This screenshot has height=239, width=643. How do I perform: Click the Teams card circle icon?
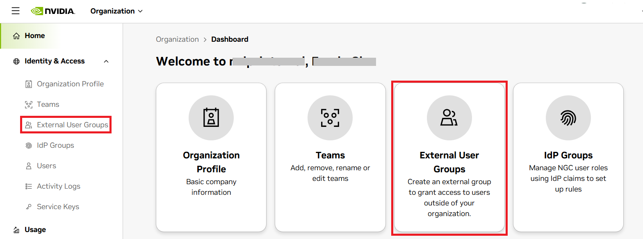330,118
